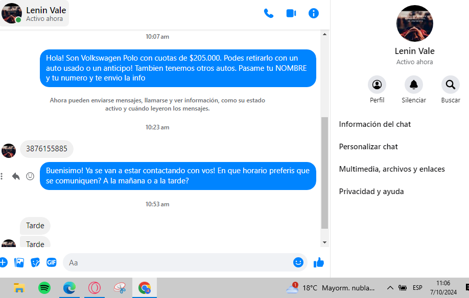Show hidden system tray icons chevron

pos(390,288)
